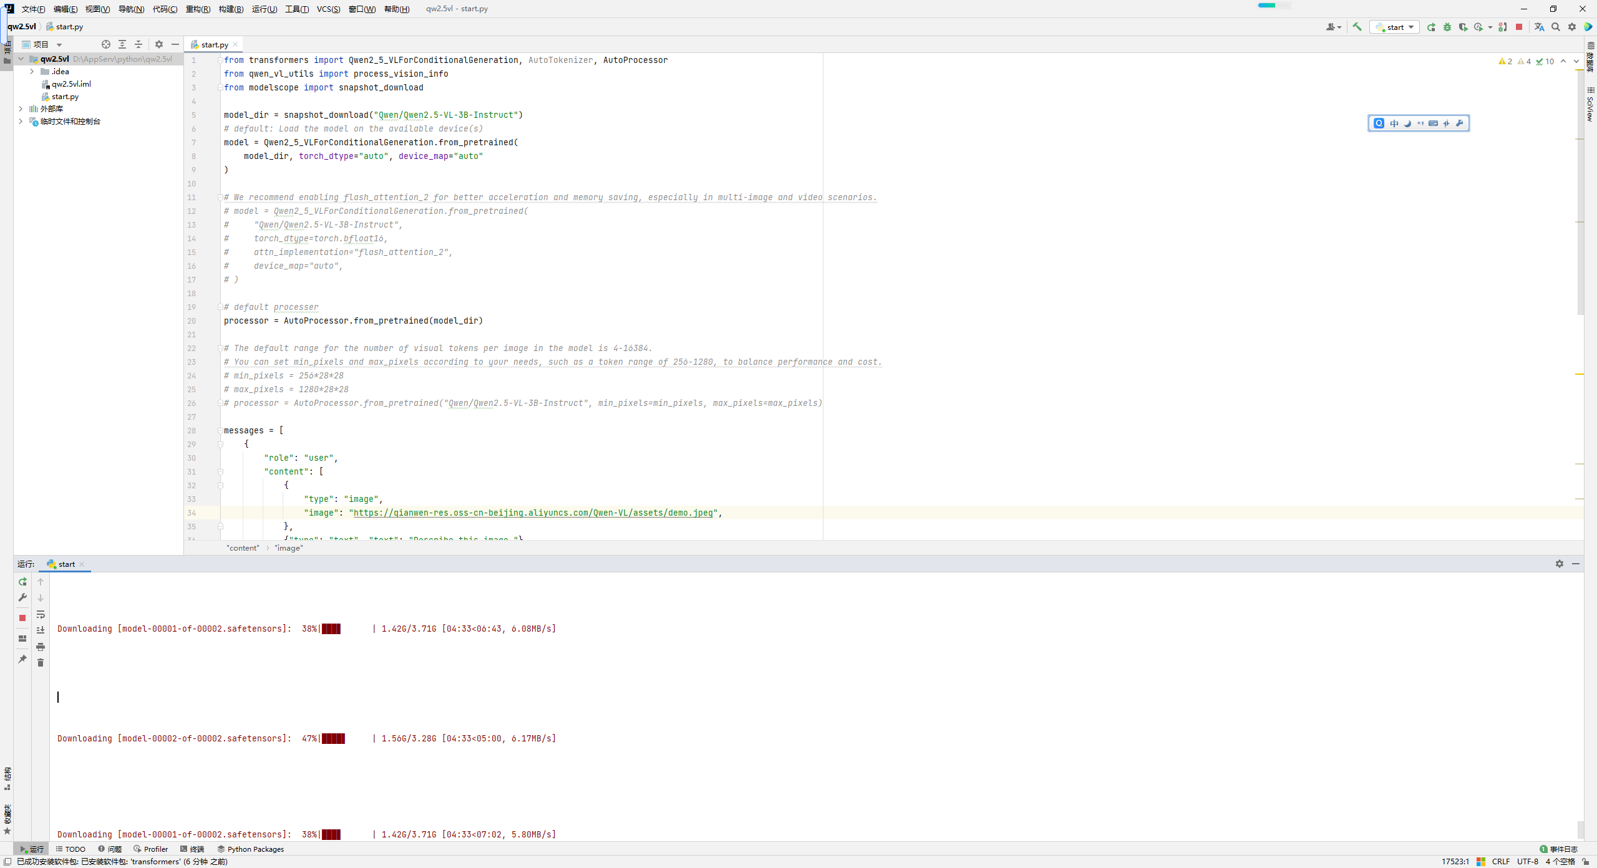Viewport: 1597px width, 868px height.
Task: Click the search/find icon in top toolbar
Action: [1555, 27]
